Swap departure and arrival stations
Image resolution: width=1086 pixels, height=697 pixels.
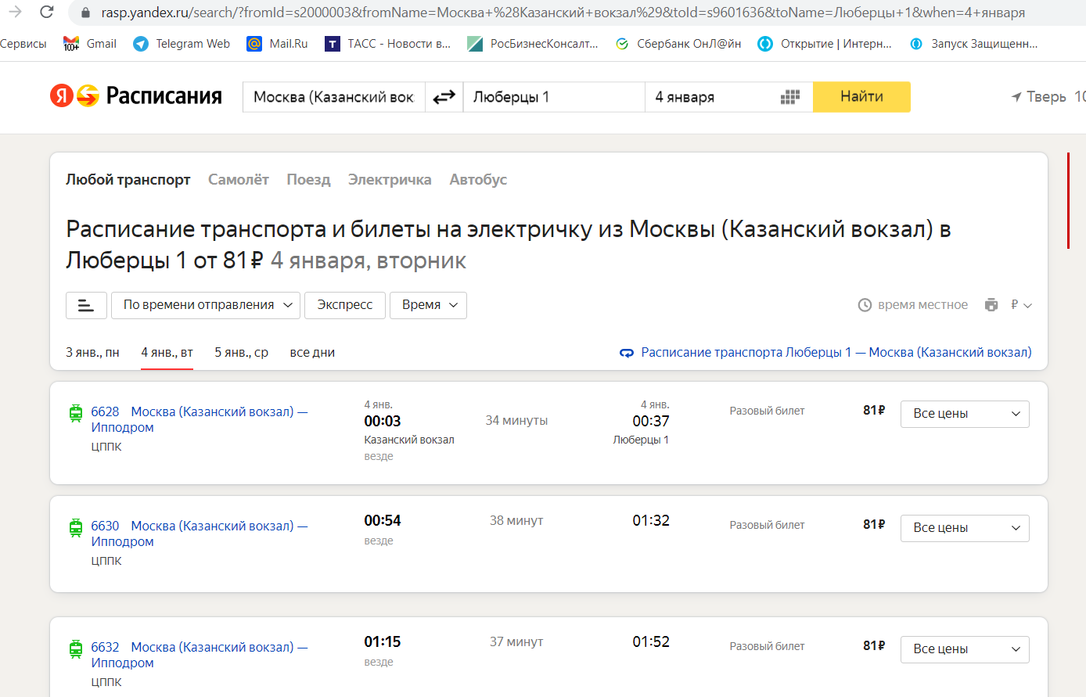444,97
